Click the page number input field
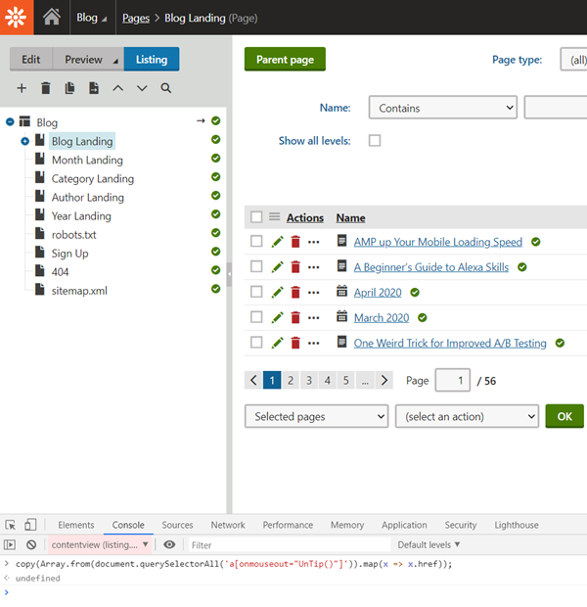 click(x=452, y=380)
